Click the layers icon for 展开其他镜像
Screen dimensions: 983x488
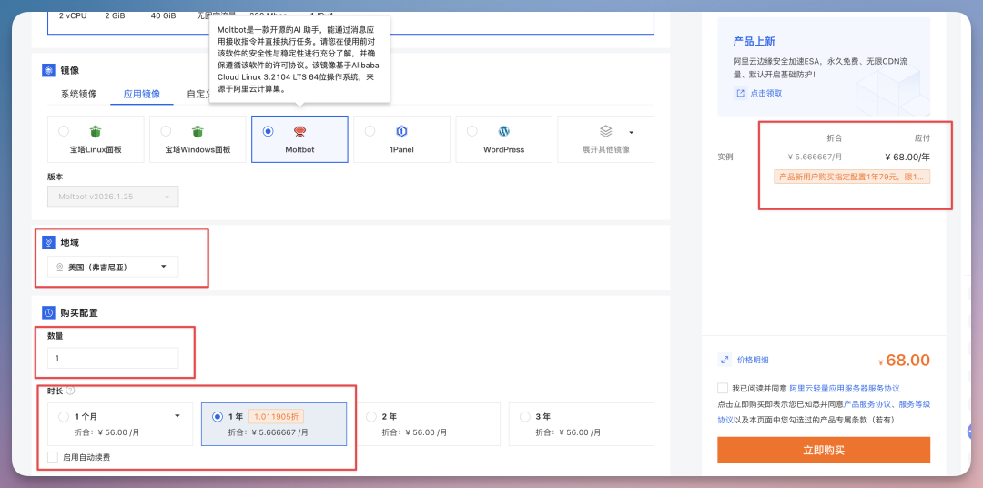click(x=605, y=132)
